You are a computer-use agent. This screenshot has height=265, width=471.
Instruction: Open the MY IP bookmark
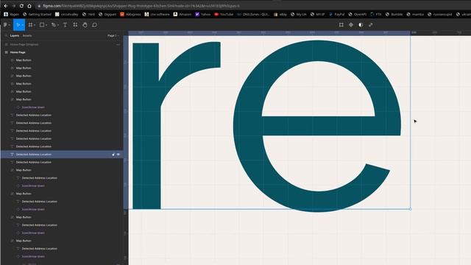pyautogui.click(x=318, y=14)
